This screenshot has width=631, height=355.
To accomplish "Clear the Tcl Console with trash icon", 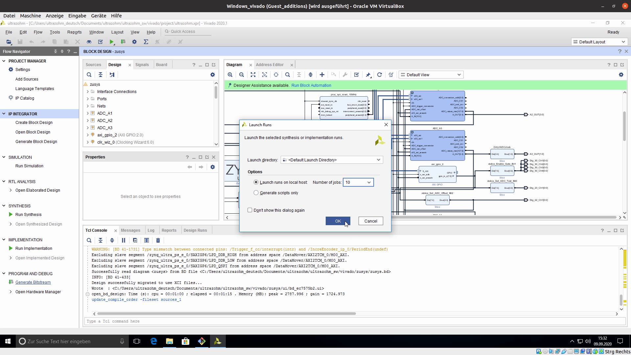I will [158, 240].
